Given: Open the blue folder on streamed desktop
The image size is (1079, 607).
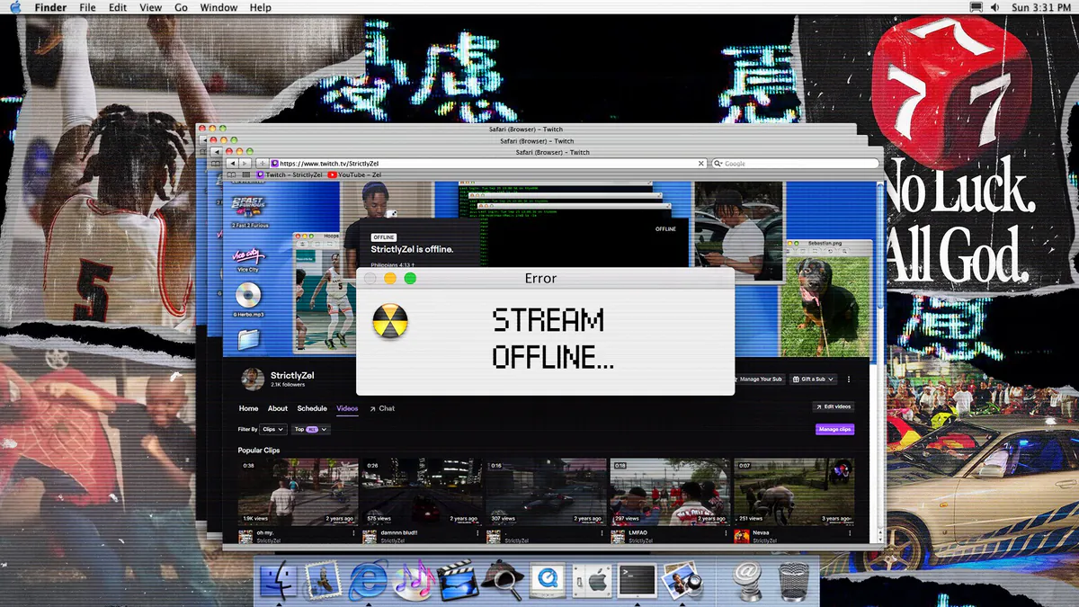Looking at the screenshot, I should coord(248,339).
